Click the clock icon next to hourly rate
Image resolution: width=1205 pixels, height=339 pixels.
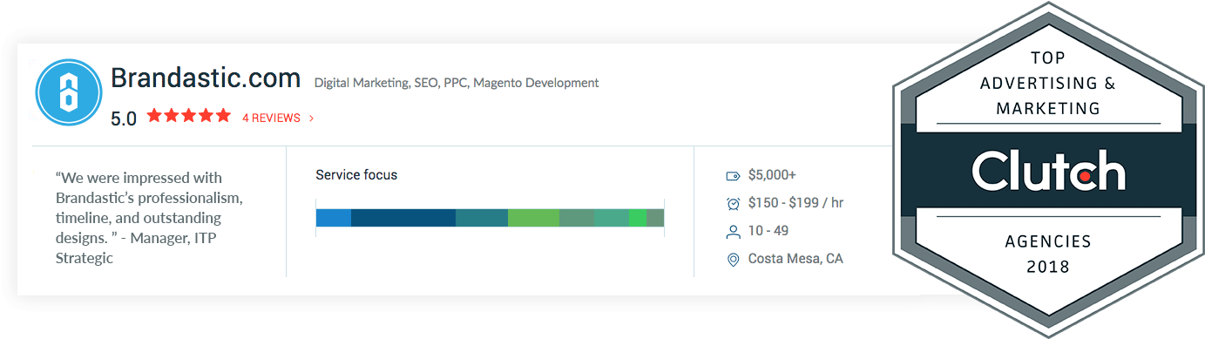point(733,203)
